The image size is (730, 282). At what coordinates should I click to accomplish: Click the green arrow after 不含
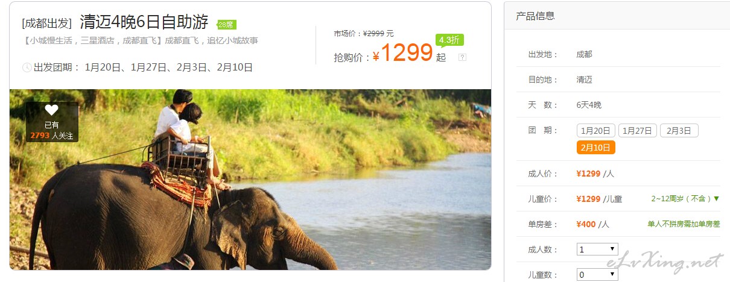(717, 198)
